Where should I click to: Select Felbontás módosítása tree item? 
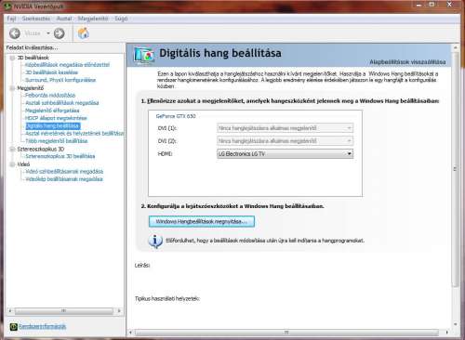pos(50,95)
